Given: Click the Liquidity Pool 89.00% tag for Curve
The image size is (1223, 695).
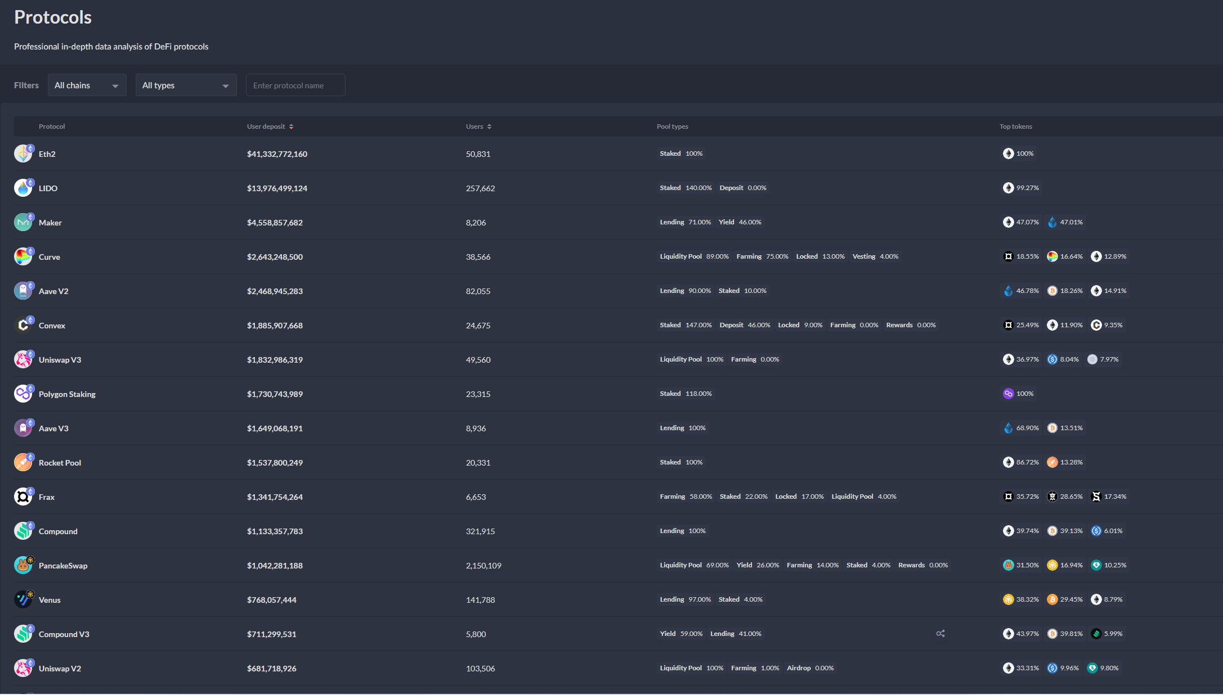Looking at the screenshot, I should [x=694, y=256].
